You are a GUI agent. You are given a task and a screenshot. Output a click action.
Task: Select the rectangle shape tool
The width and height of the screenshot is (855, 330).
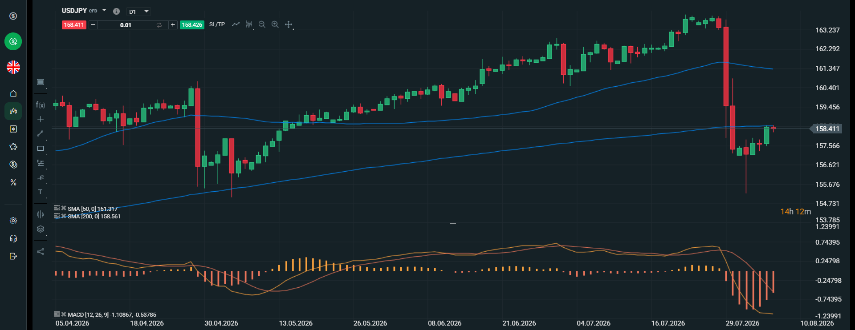coord(41,149)
